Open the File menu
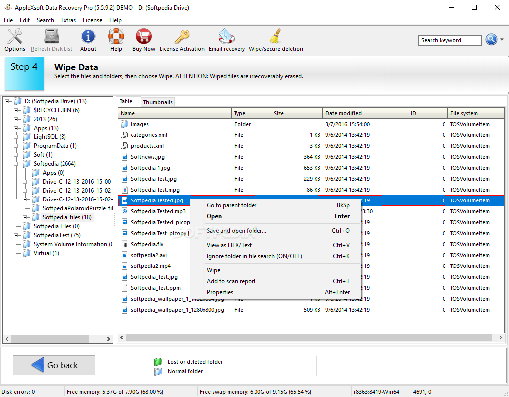Image resolution: width=509 pixels, height=397 pixels. 8,20
